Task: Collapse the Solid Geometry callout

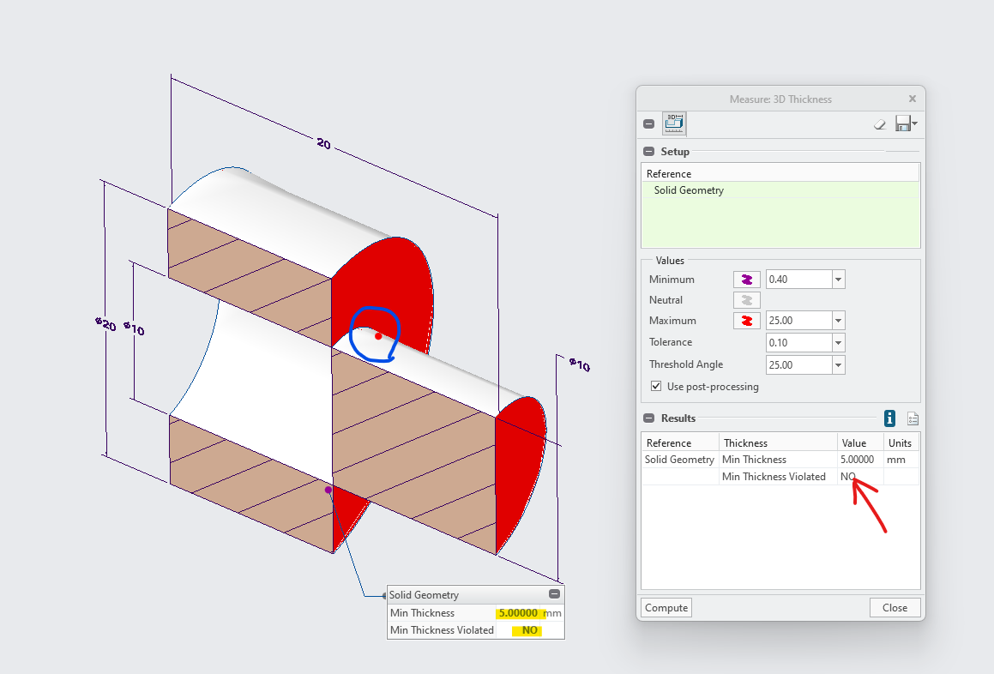Action: (x=556, y=594)
